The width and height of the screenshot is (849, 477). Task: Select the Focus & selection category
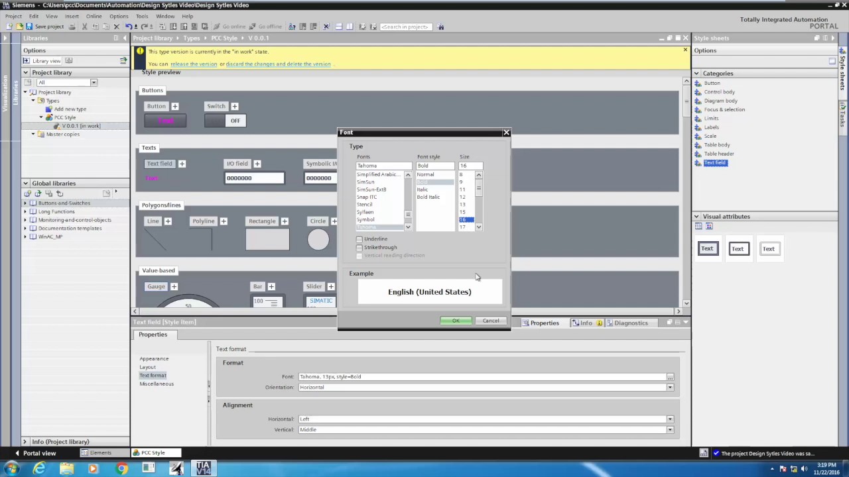(724, 109)
